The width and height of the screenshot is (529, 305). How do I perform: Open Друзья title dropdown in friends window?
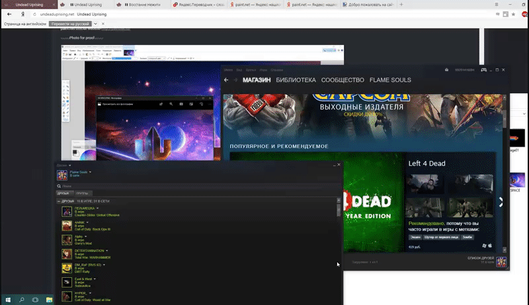70,165
